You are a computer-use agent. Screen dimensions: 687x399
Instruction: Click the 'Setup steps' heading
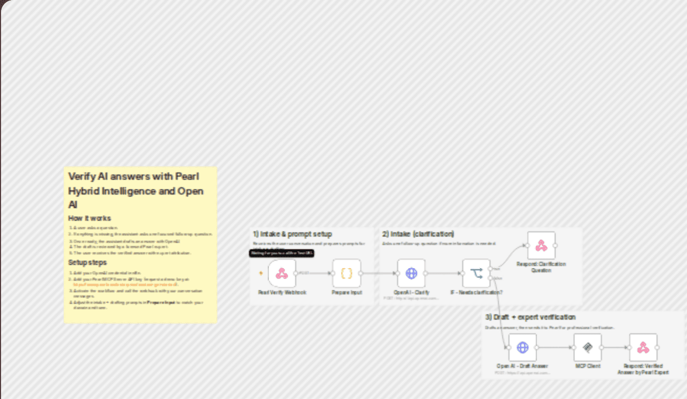pos(88,262)
